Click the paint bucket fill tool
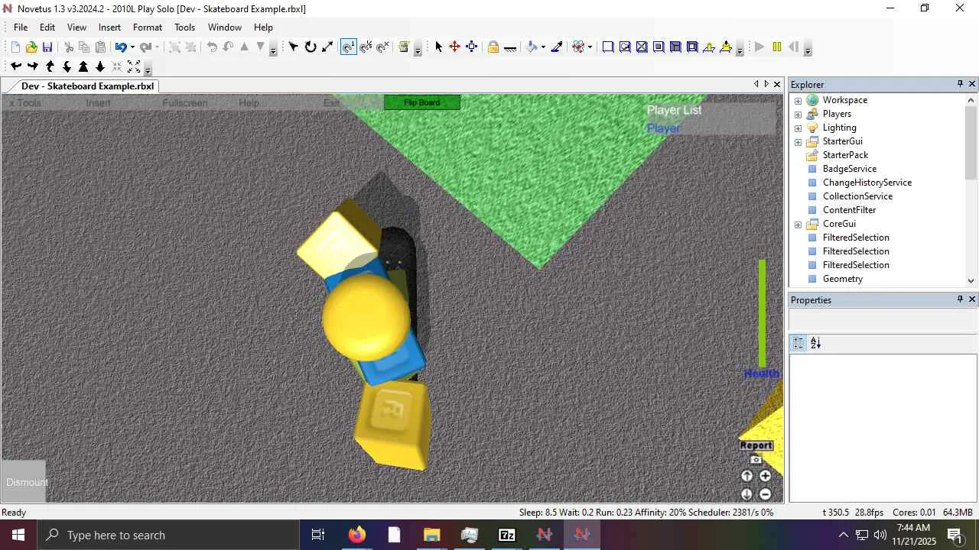Viewport: 979px width, 550px height. 532,47
